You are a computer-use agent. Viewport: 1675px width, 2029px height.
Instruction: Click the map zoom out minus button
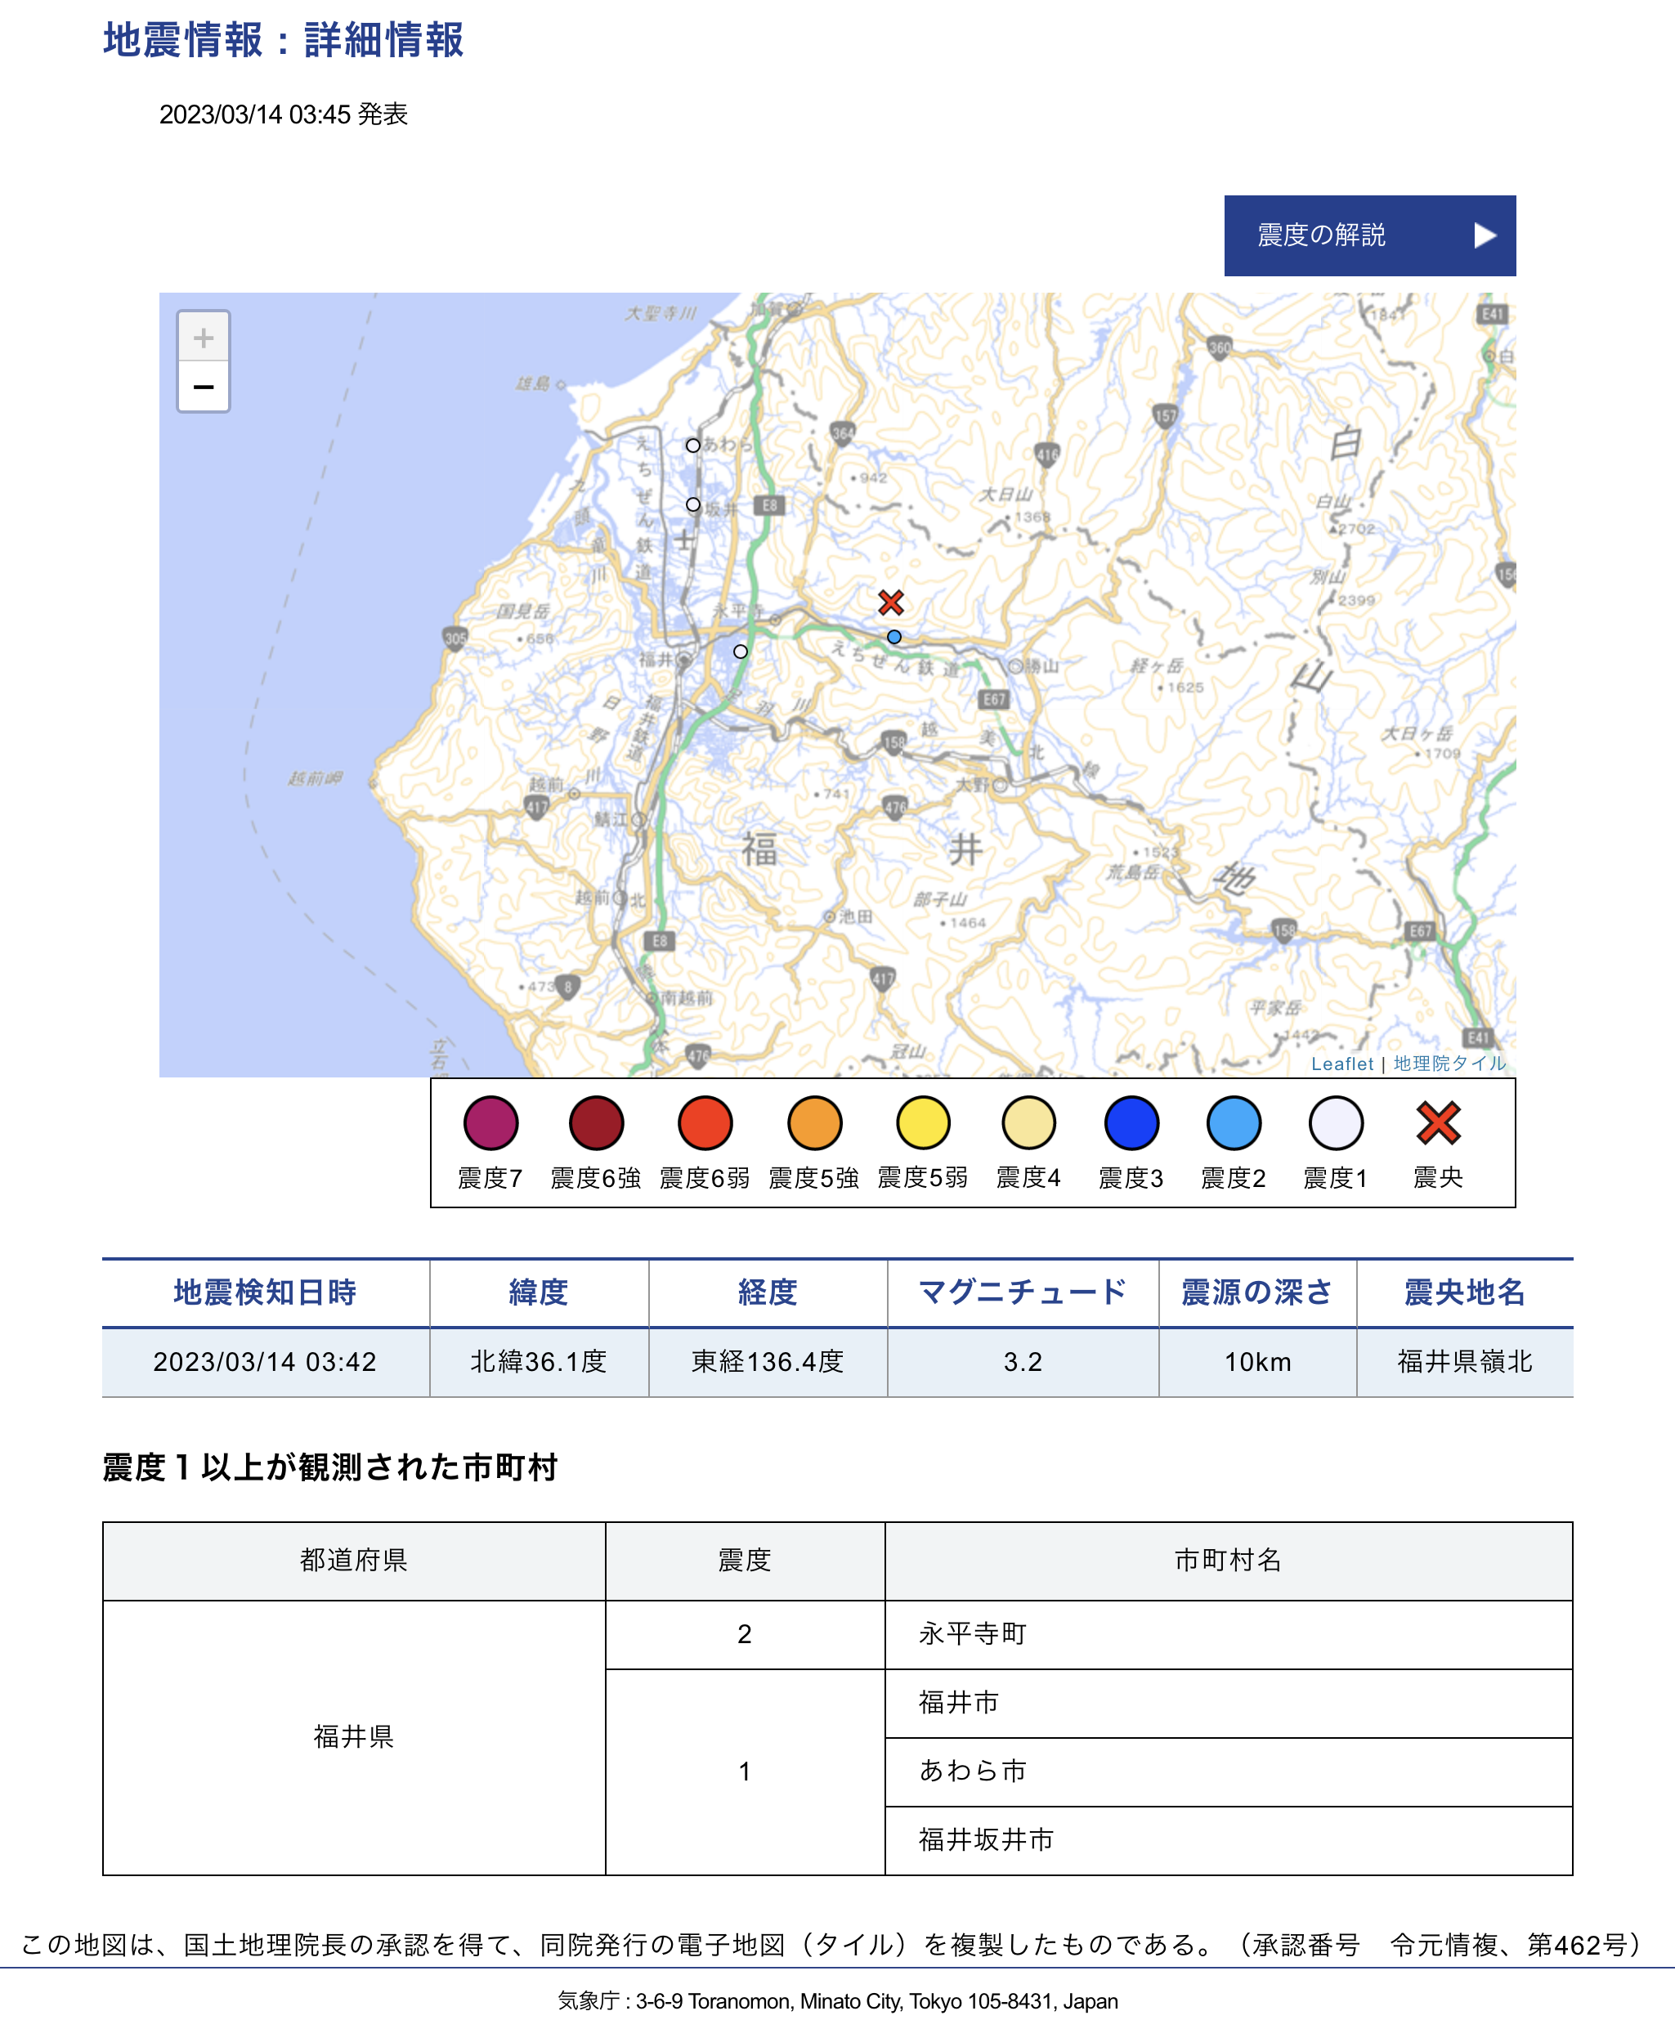[x=203, y=387]
